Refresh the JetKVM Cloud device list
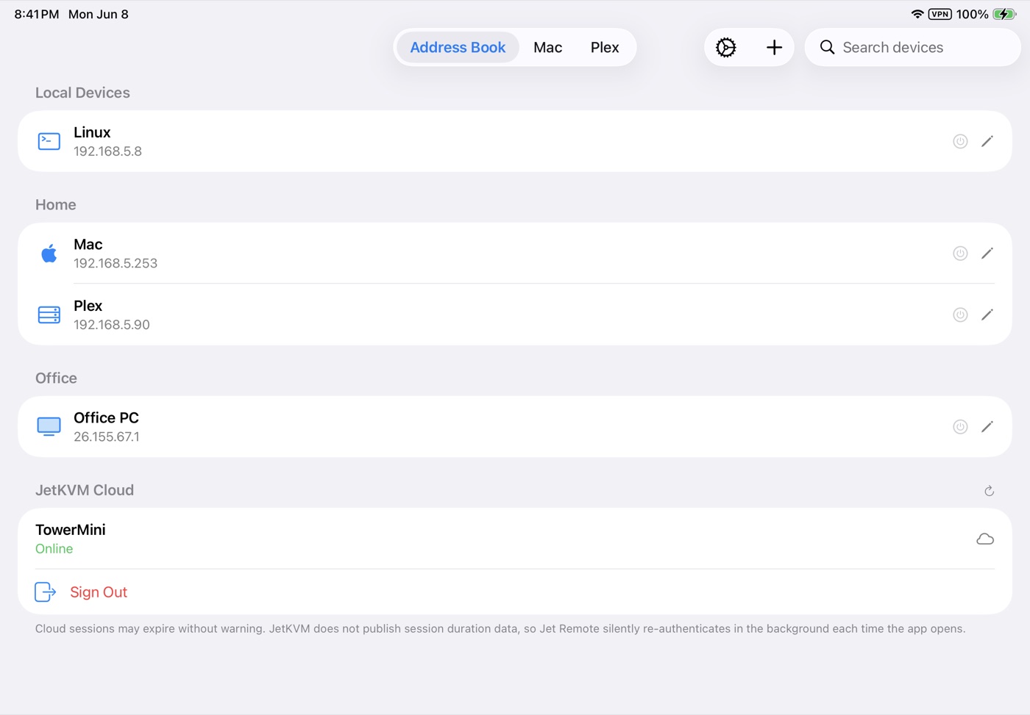 [989, 491]
